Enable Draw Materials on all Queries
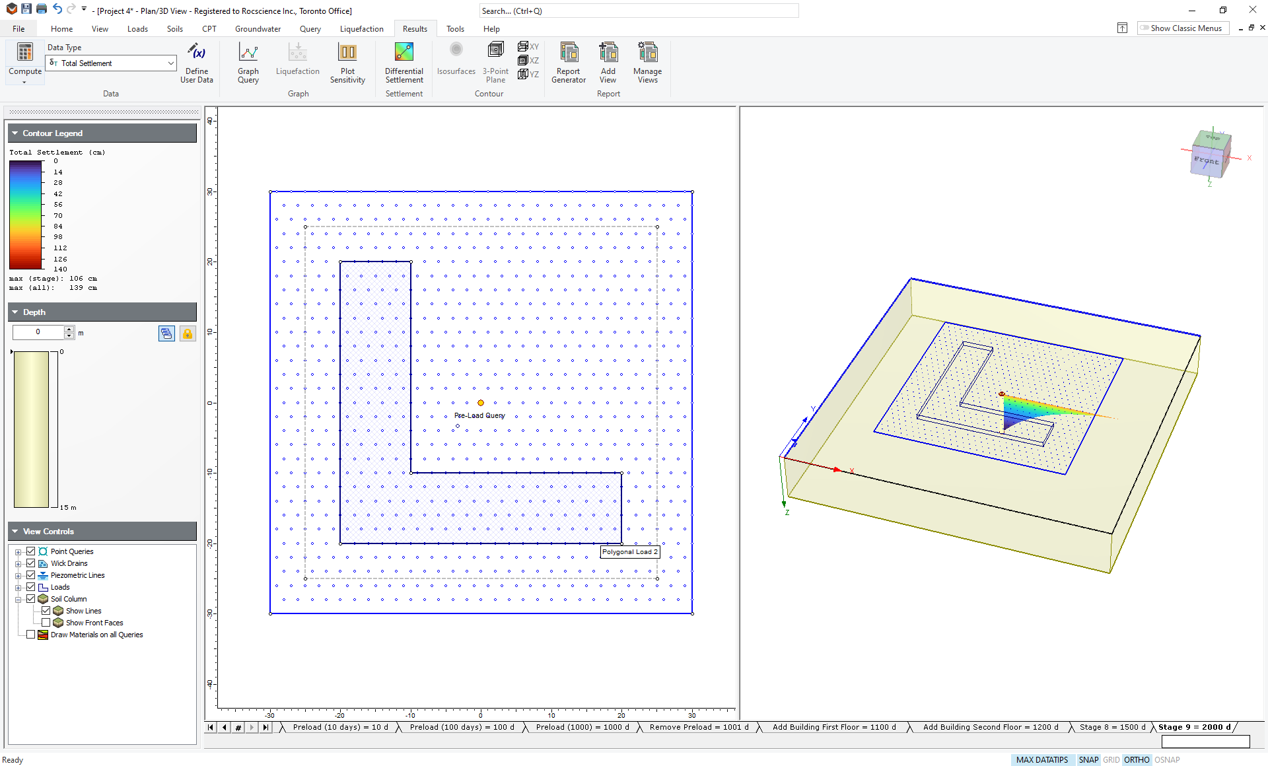Image resolution: width=1268 pixels, height=766 pixels. click(30, 635)
